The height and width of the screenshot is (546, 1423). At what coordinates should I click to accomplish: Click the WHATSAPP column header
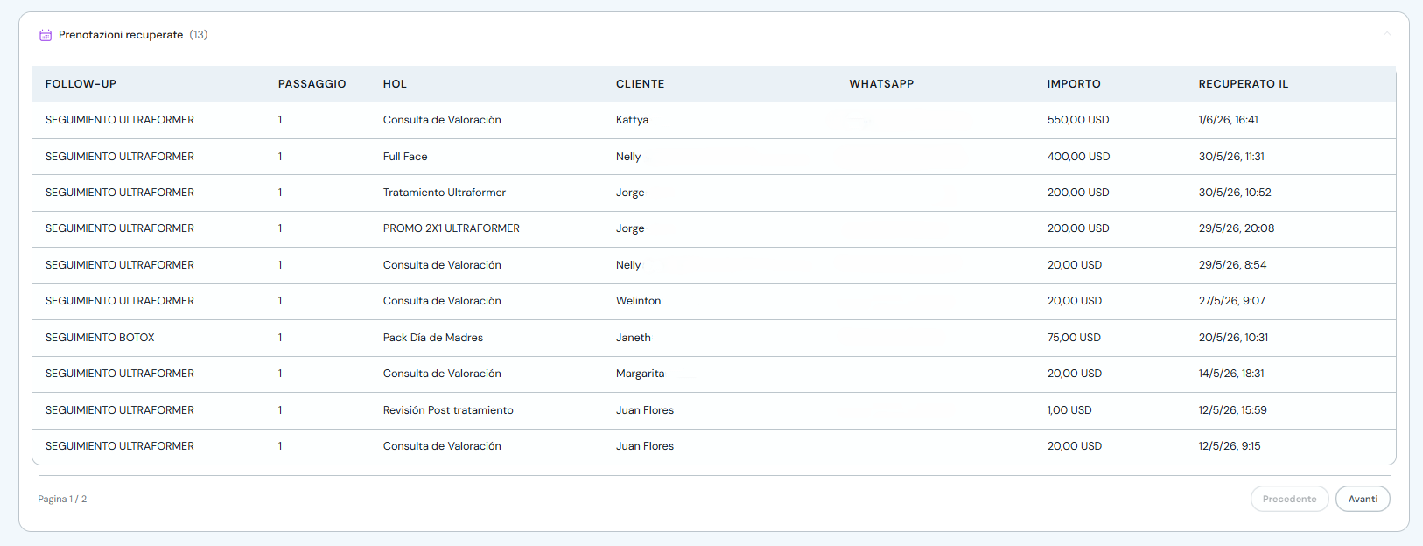881,84
